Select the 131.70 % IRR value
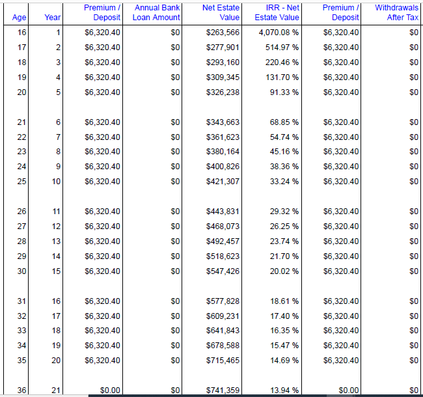 click(282, 77)
